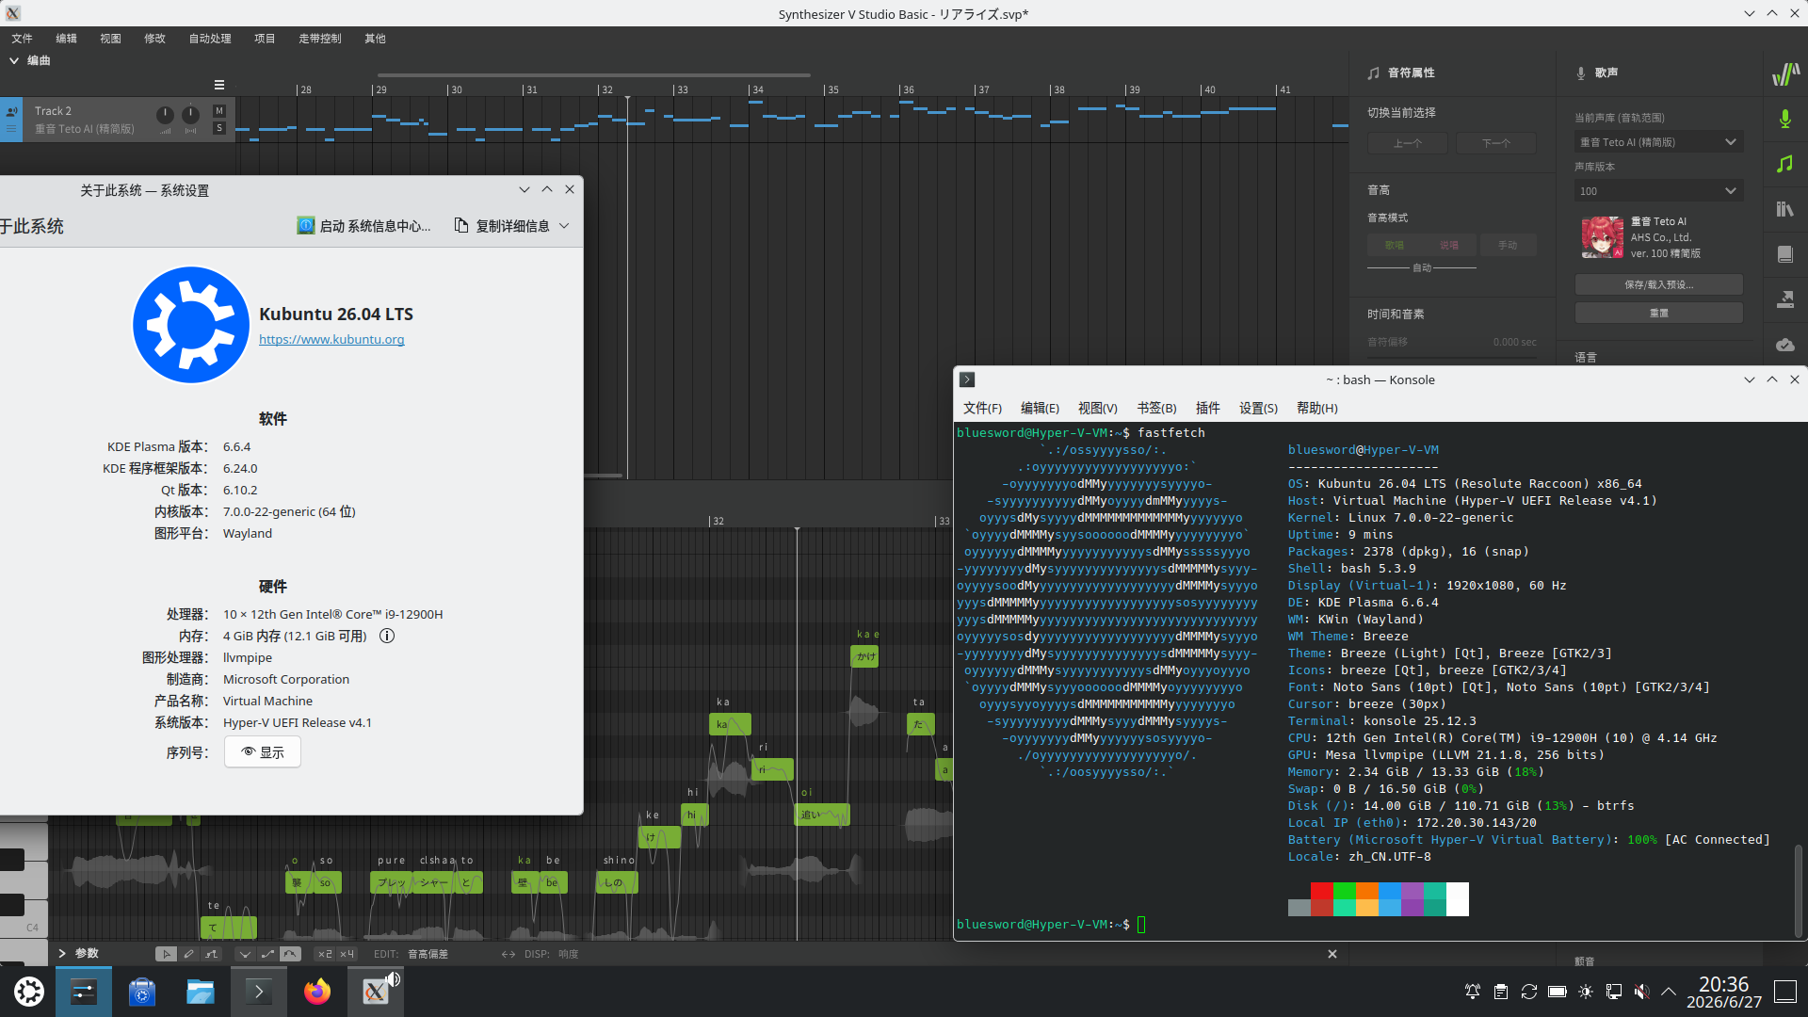Image resolution: width=1808 pixels, height=1017 pixels.
Task: Open the dictionary book sidebar icon
Action: point(1784,254)
